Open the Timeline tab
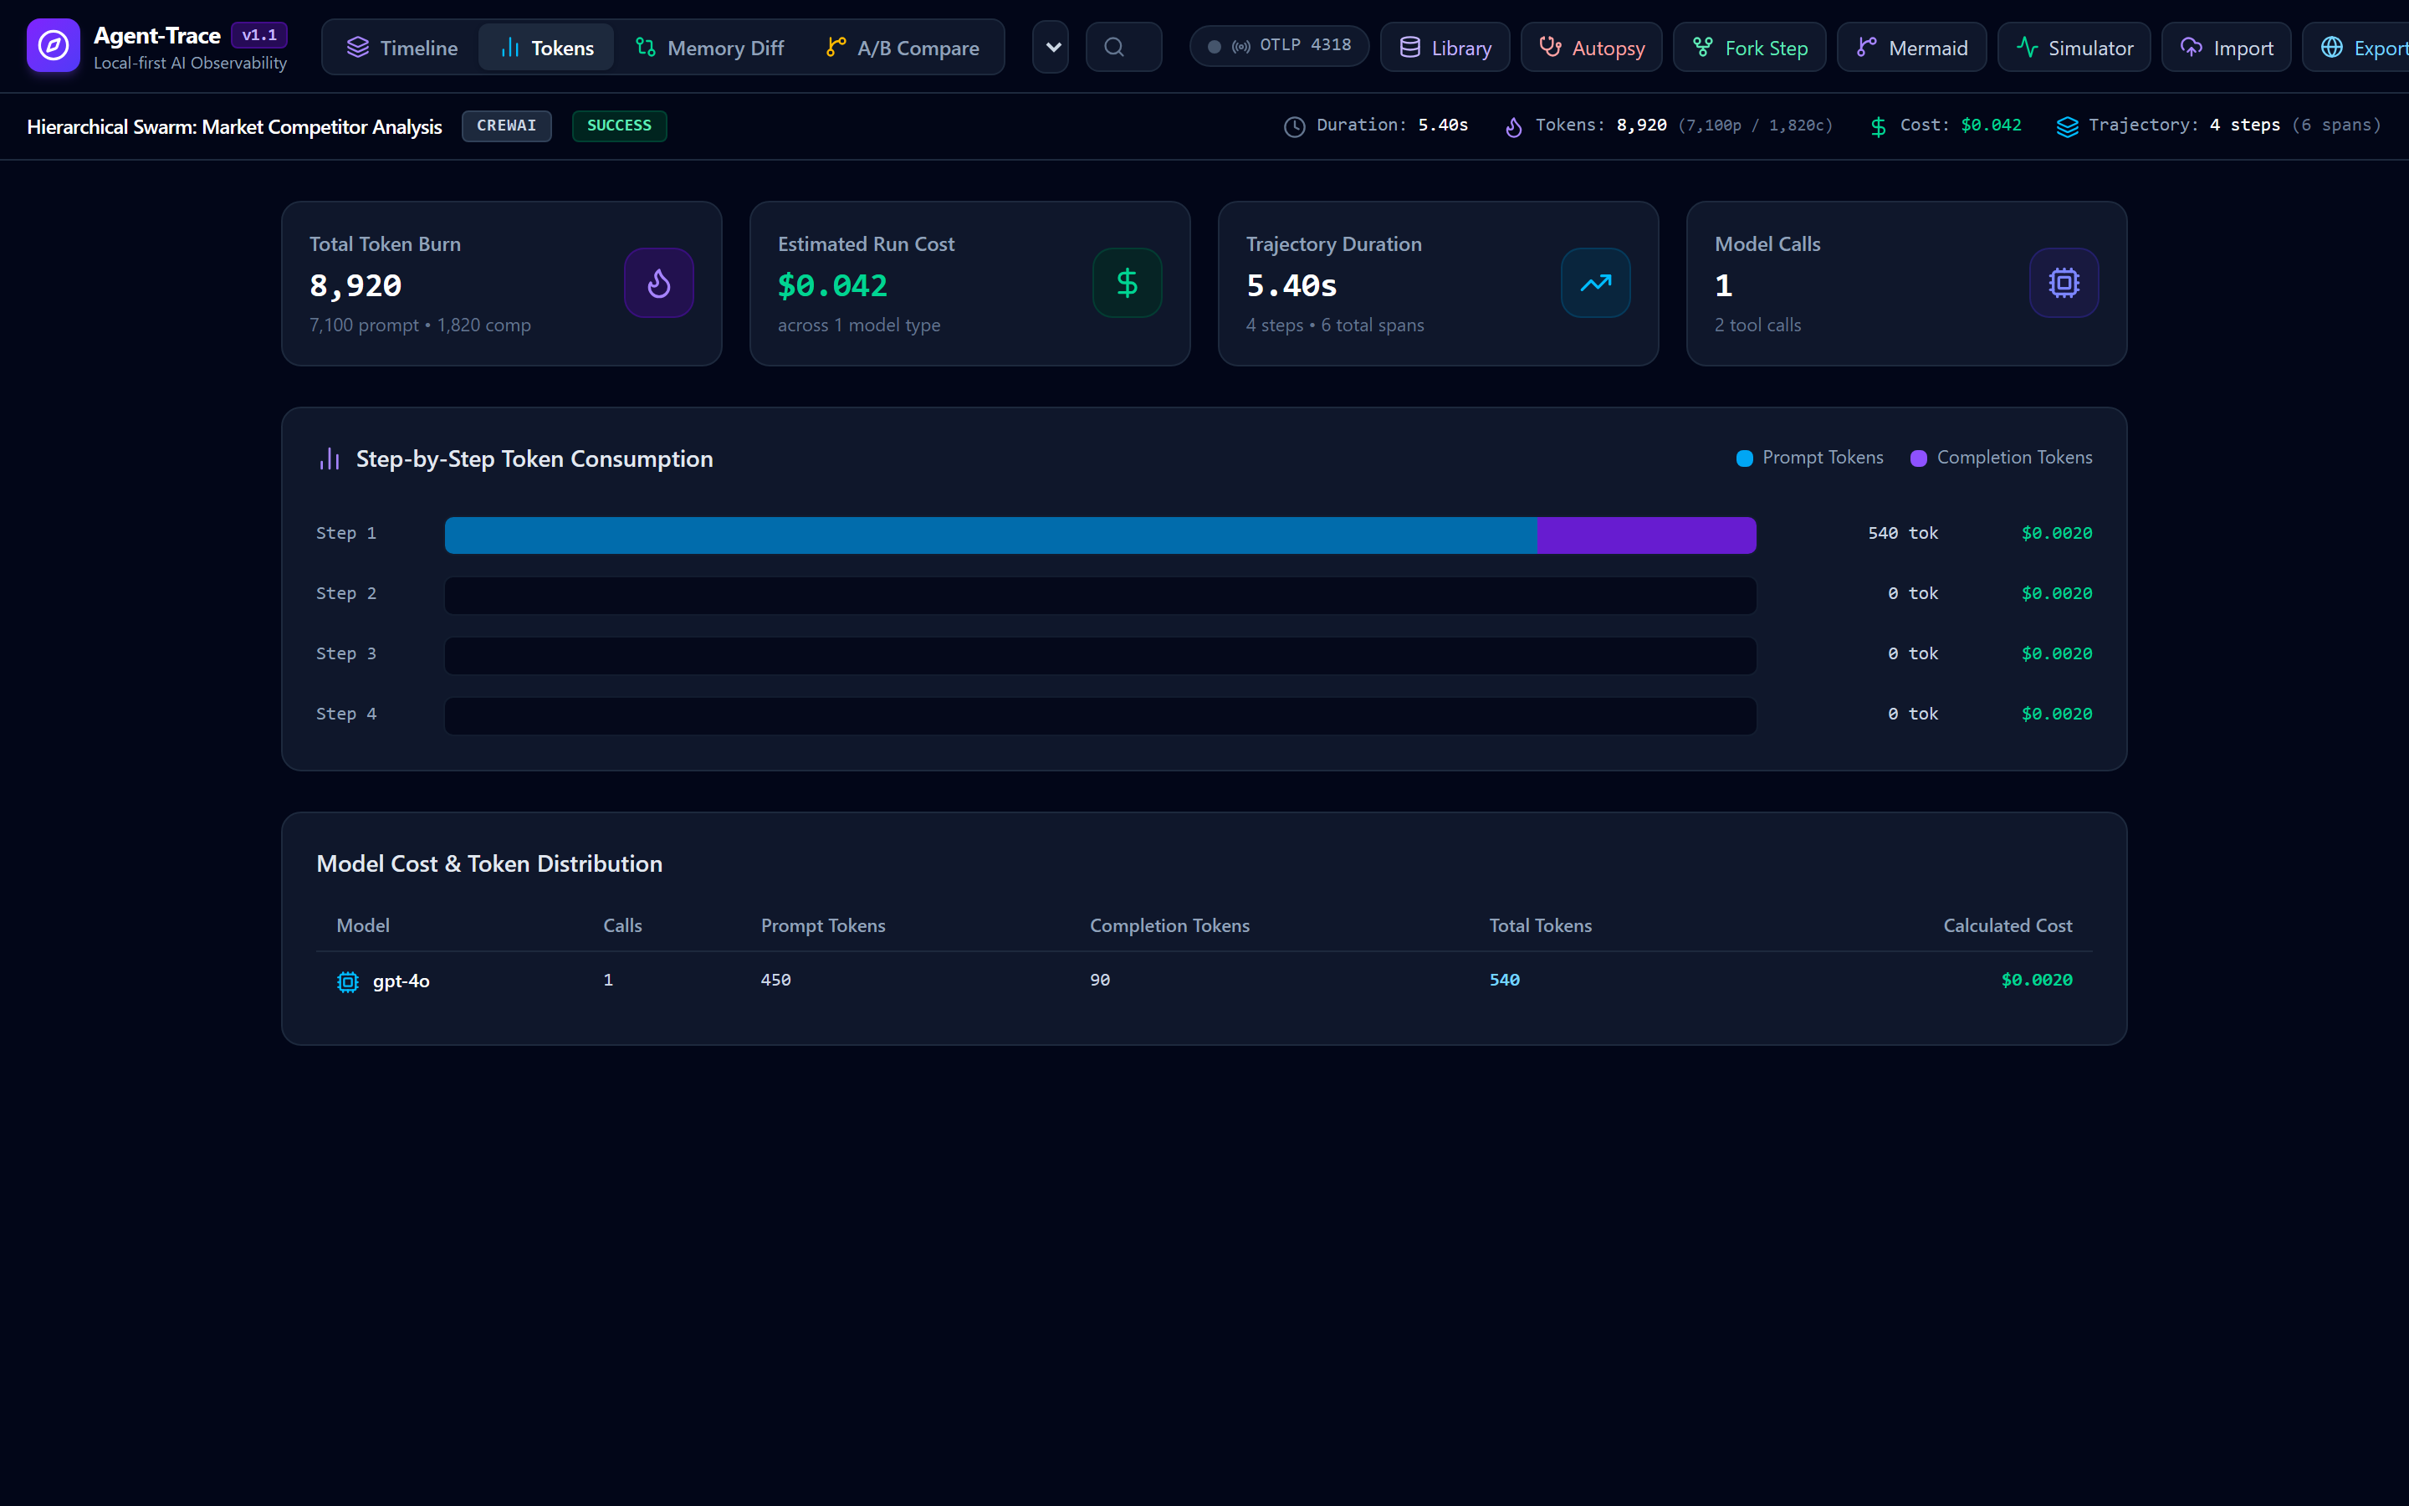 (401, 48)
